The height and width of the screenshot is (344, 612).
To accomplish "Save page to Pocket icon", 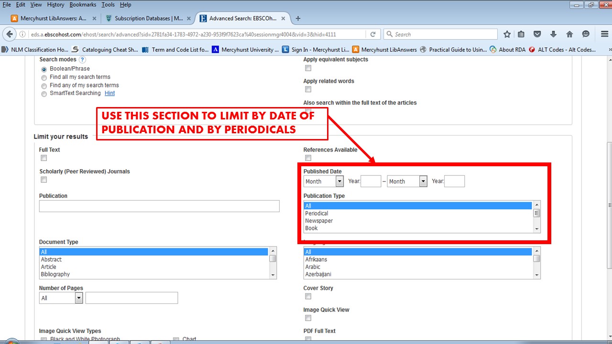I will [537, 34].
